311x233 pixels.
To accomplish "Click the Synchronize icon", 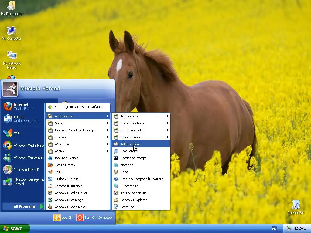I will 116,186.
